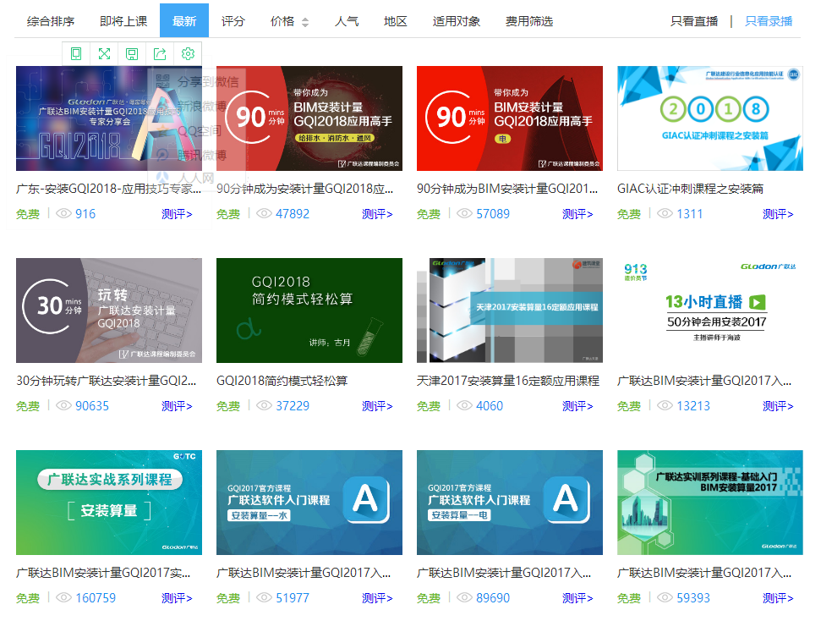Click the save floppy-disk icon
The image size is (821, 632).
pos(132,53)
